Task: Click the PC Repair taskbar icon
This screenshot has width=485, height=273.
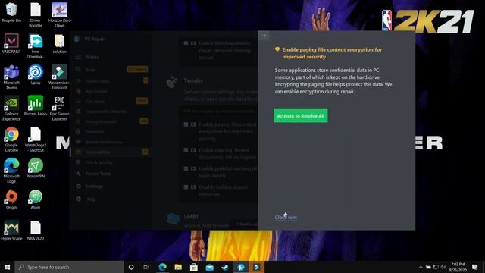Action: (x=241, y=267)
